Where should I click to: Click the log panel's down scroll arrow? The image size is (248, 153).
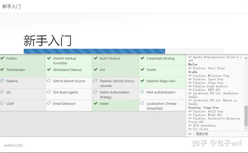pyautogui.click(x=246, y=129)
